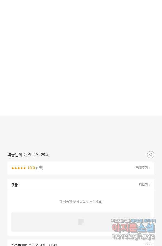Click the (1명) rater count
162x246 pixels.
tap(40, 168)
